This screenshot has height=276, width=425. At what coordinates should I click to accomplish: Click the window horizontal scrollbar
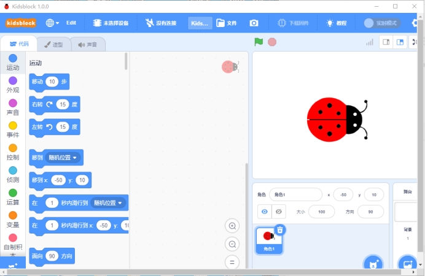tap(204, 272)
